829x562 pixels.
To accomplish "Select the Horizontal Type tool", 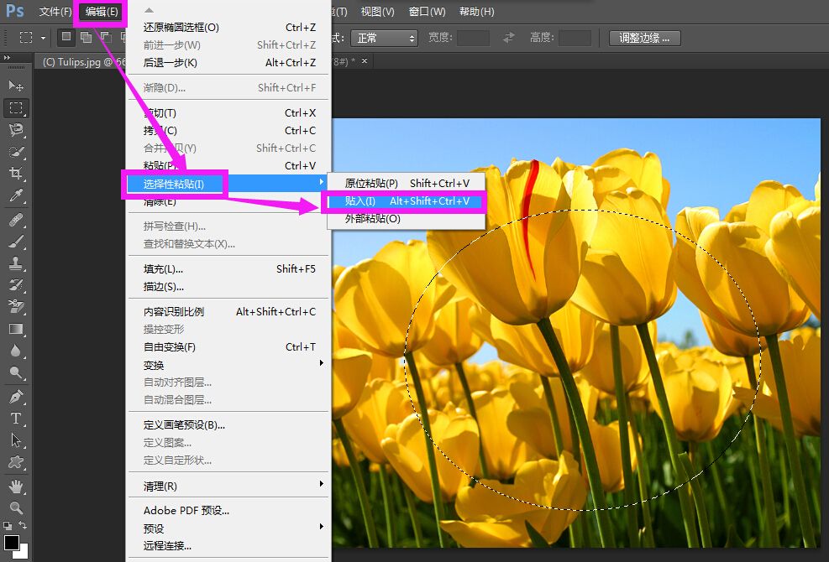I will point(16,419).
